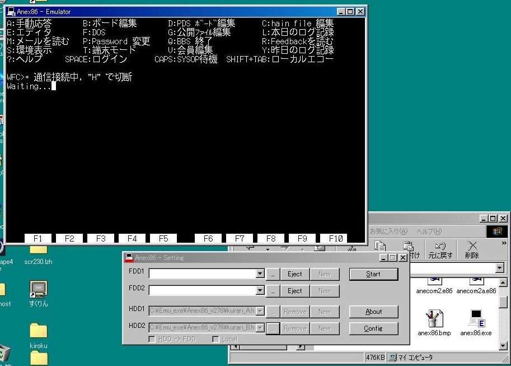Click the F5 function key label
Image resolution: width=511 pixels, height=366 pixels.
tap(163, 238)
